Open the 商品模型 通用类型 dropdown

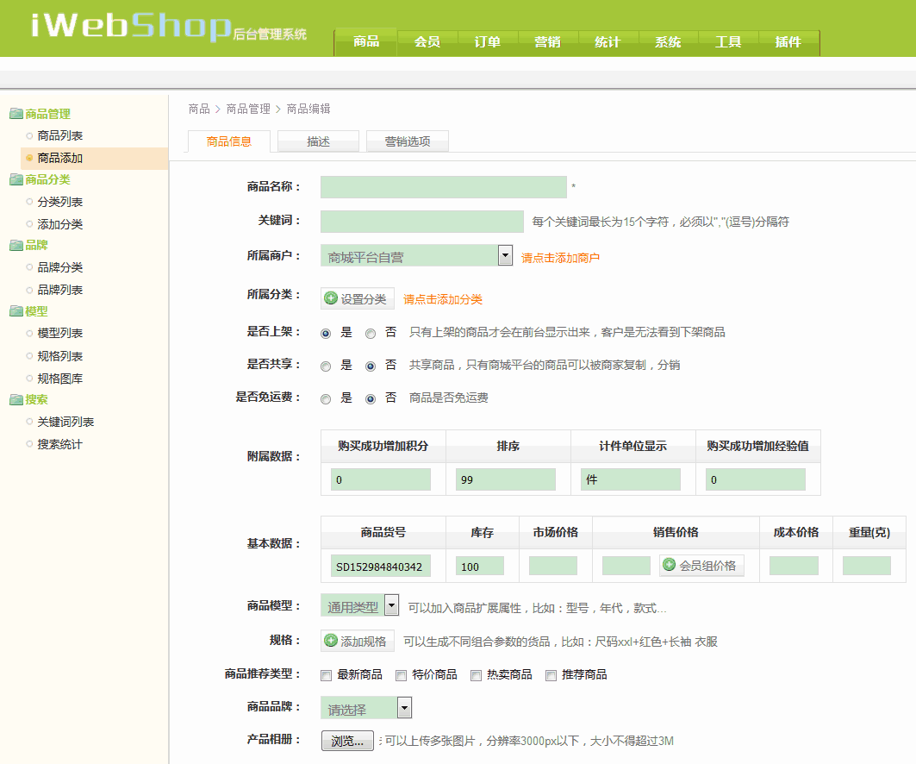[x=391, y=605]
